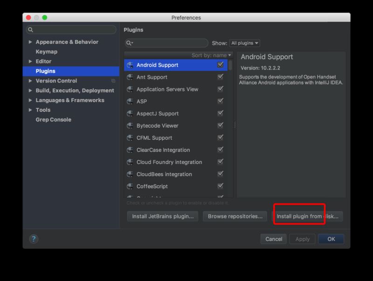Open the Show All plugins dropdown
This screenshot has width=373, height=281.
(244, 43)
